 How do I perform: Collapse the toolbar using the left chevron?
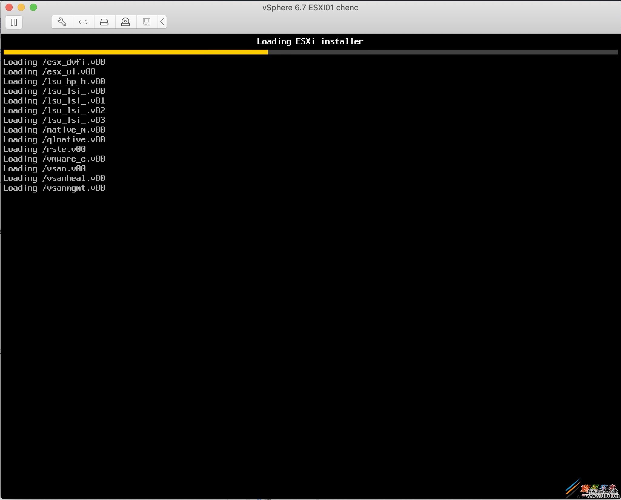[162, 21]
